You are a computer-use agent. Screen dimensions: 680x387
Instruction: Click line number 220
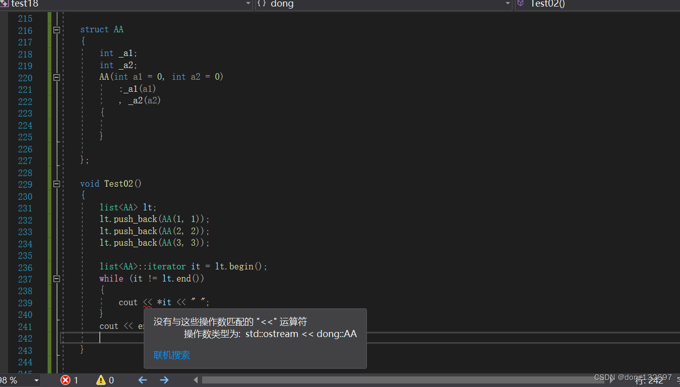coord(25,78)
